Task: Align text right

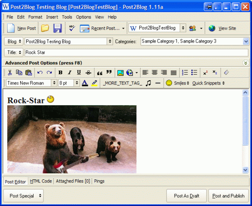Action: coord(164,73)
